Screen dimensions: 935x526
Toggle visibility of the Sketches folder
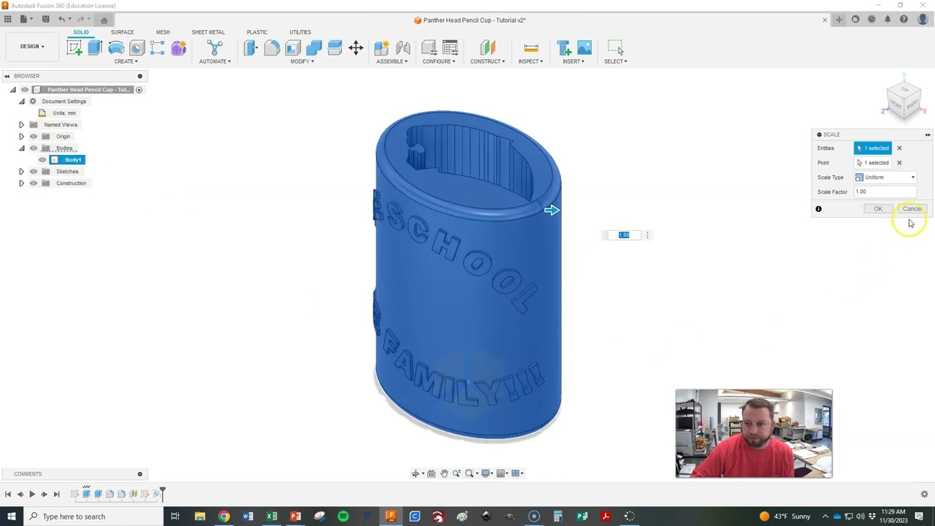pos(34,172)
